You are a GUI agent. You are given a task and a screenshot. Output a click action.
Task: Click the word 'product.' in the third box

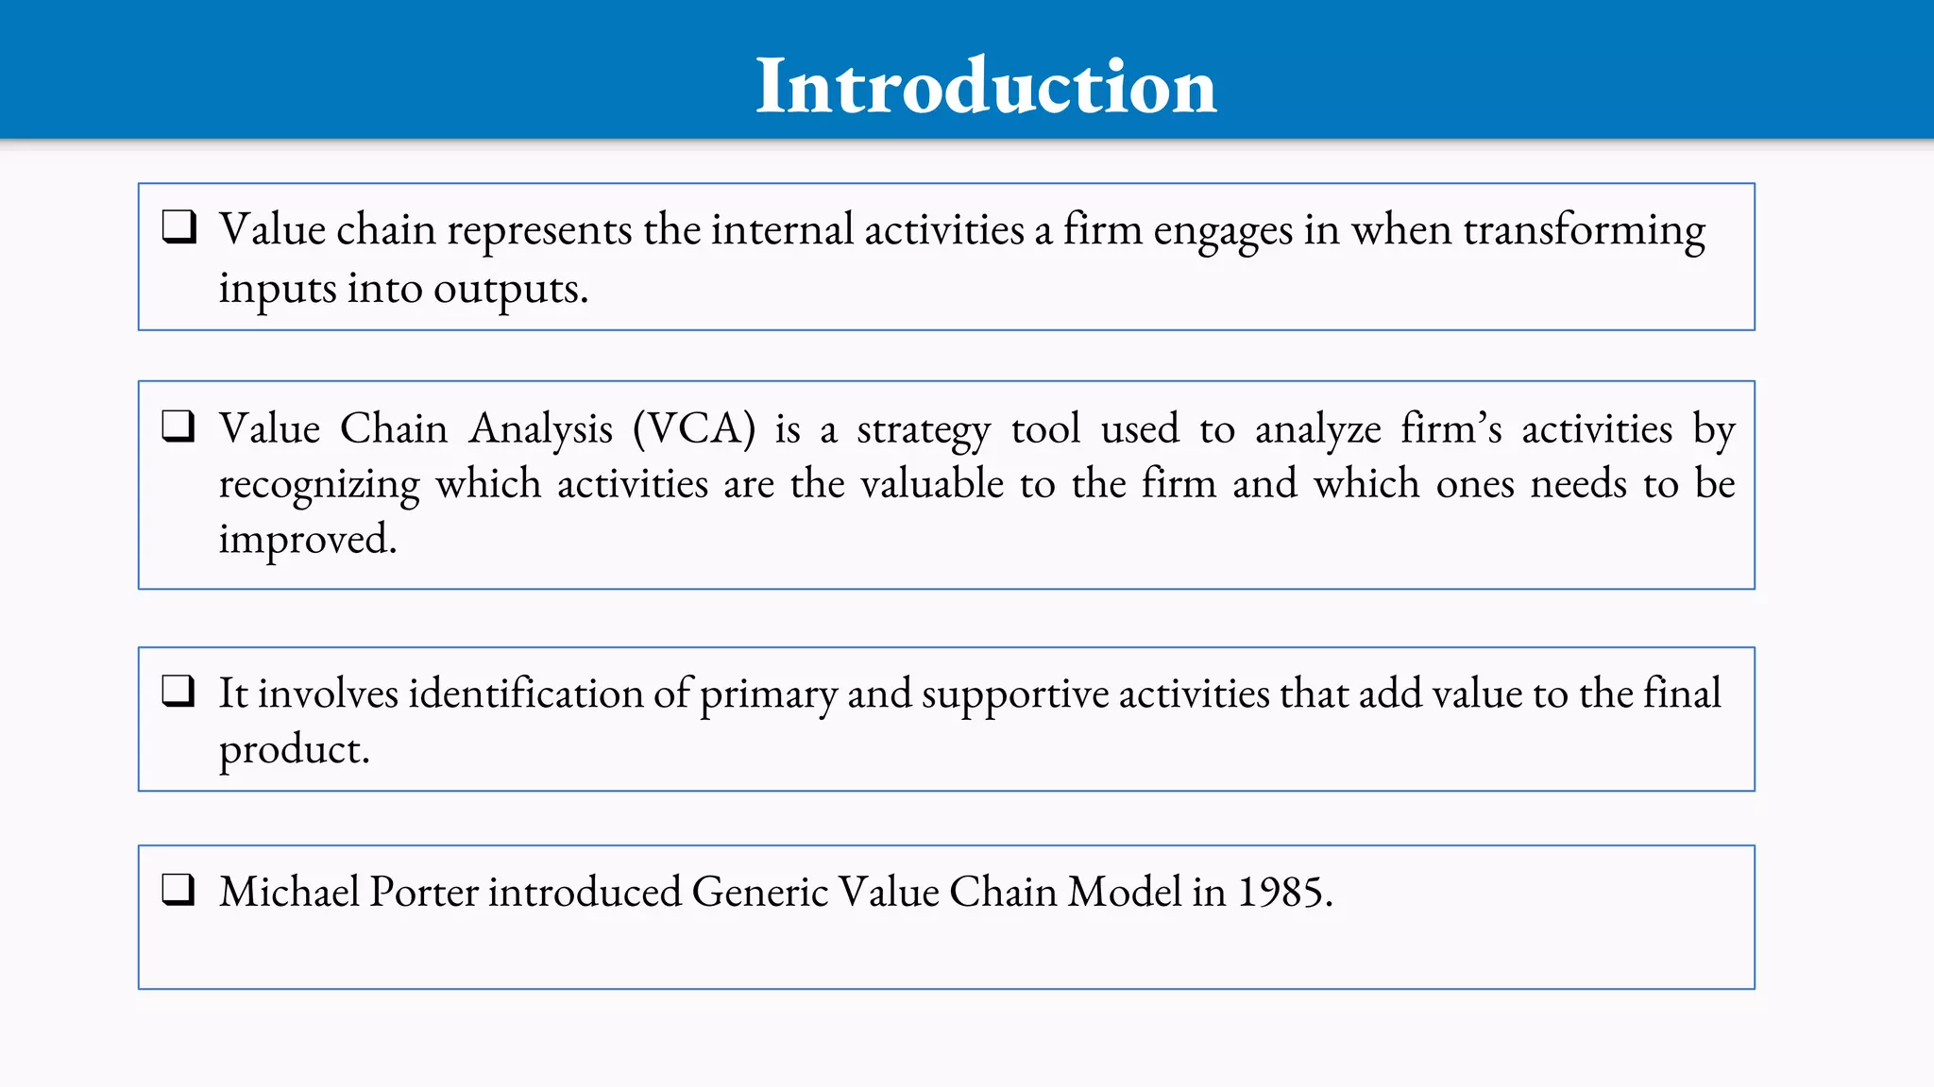(x=295, y=750)
